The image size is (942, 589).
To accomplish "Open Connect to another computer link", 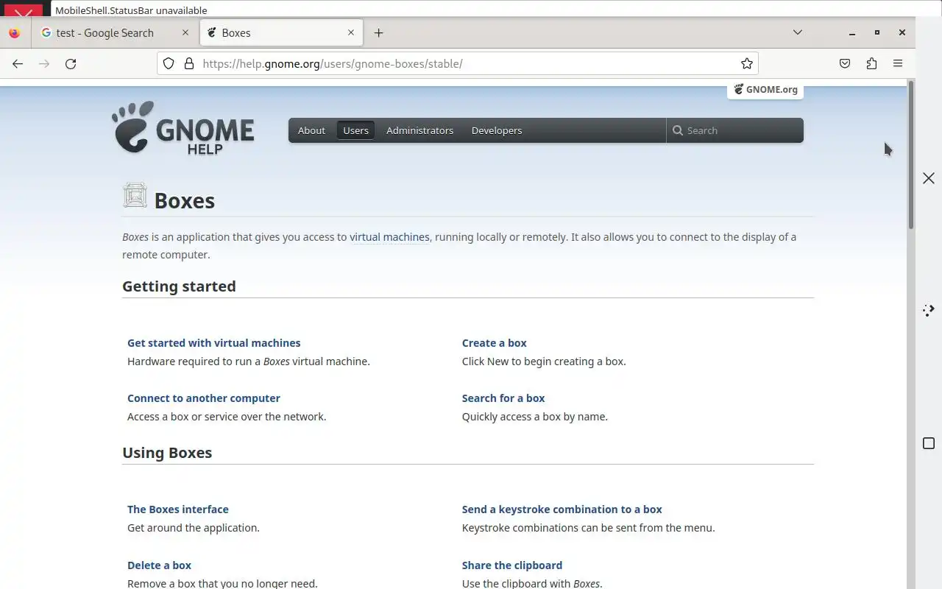I will click(204, 398).
